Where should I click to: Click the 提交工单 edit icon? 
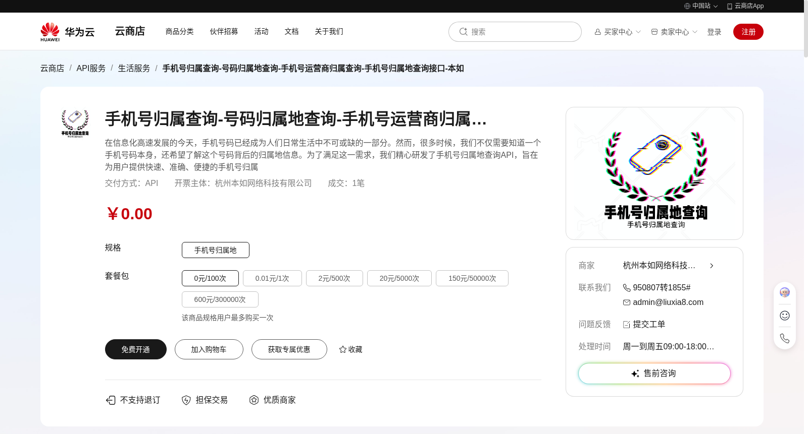pos(627,325)
